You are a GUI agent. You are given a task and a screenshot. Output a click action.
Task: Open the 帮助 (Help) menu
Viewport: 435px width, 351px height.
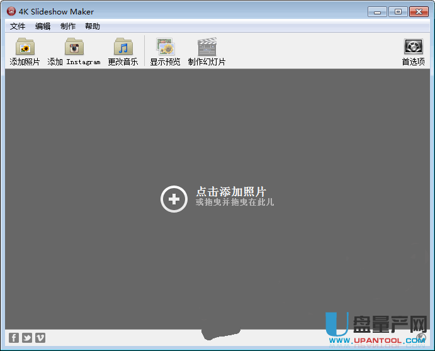93,26
